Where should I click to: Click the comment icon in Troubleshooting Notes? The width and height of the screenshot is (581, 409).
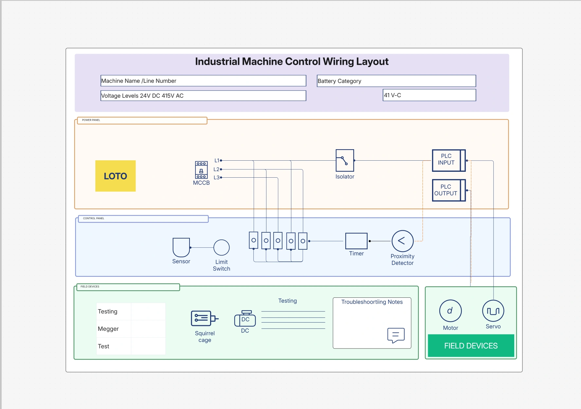pos(396,335)
